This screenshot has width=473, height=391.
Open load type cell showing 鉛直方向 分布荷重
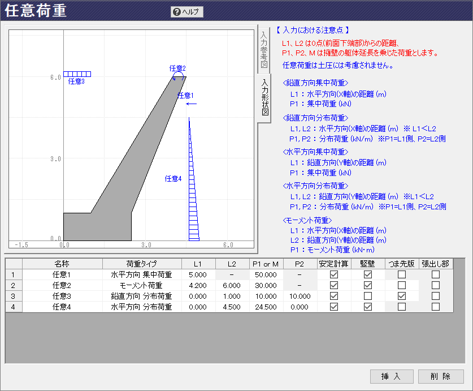coord(142,296)
